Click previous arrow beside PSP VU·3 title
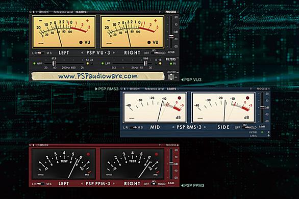Screen dimensions: 299x199 82,53
